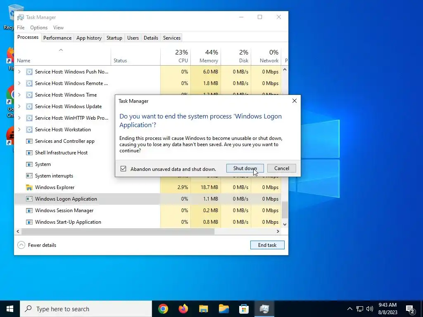Click the Services and Controller app icon
Screen dimensions: 423x317
tap(29, 141)
